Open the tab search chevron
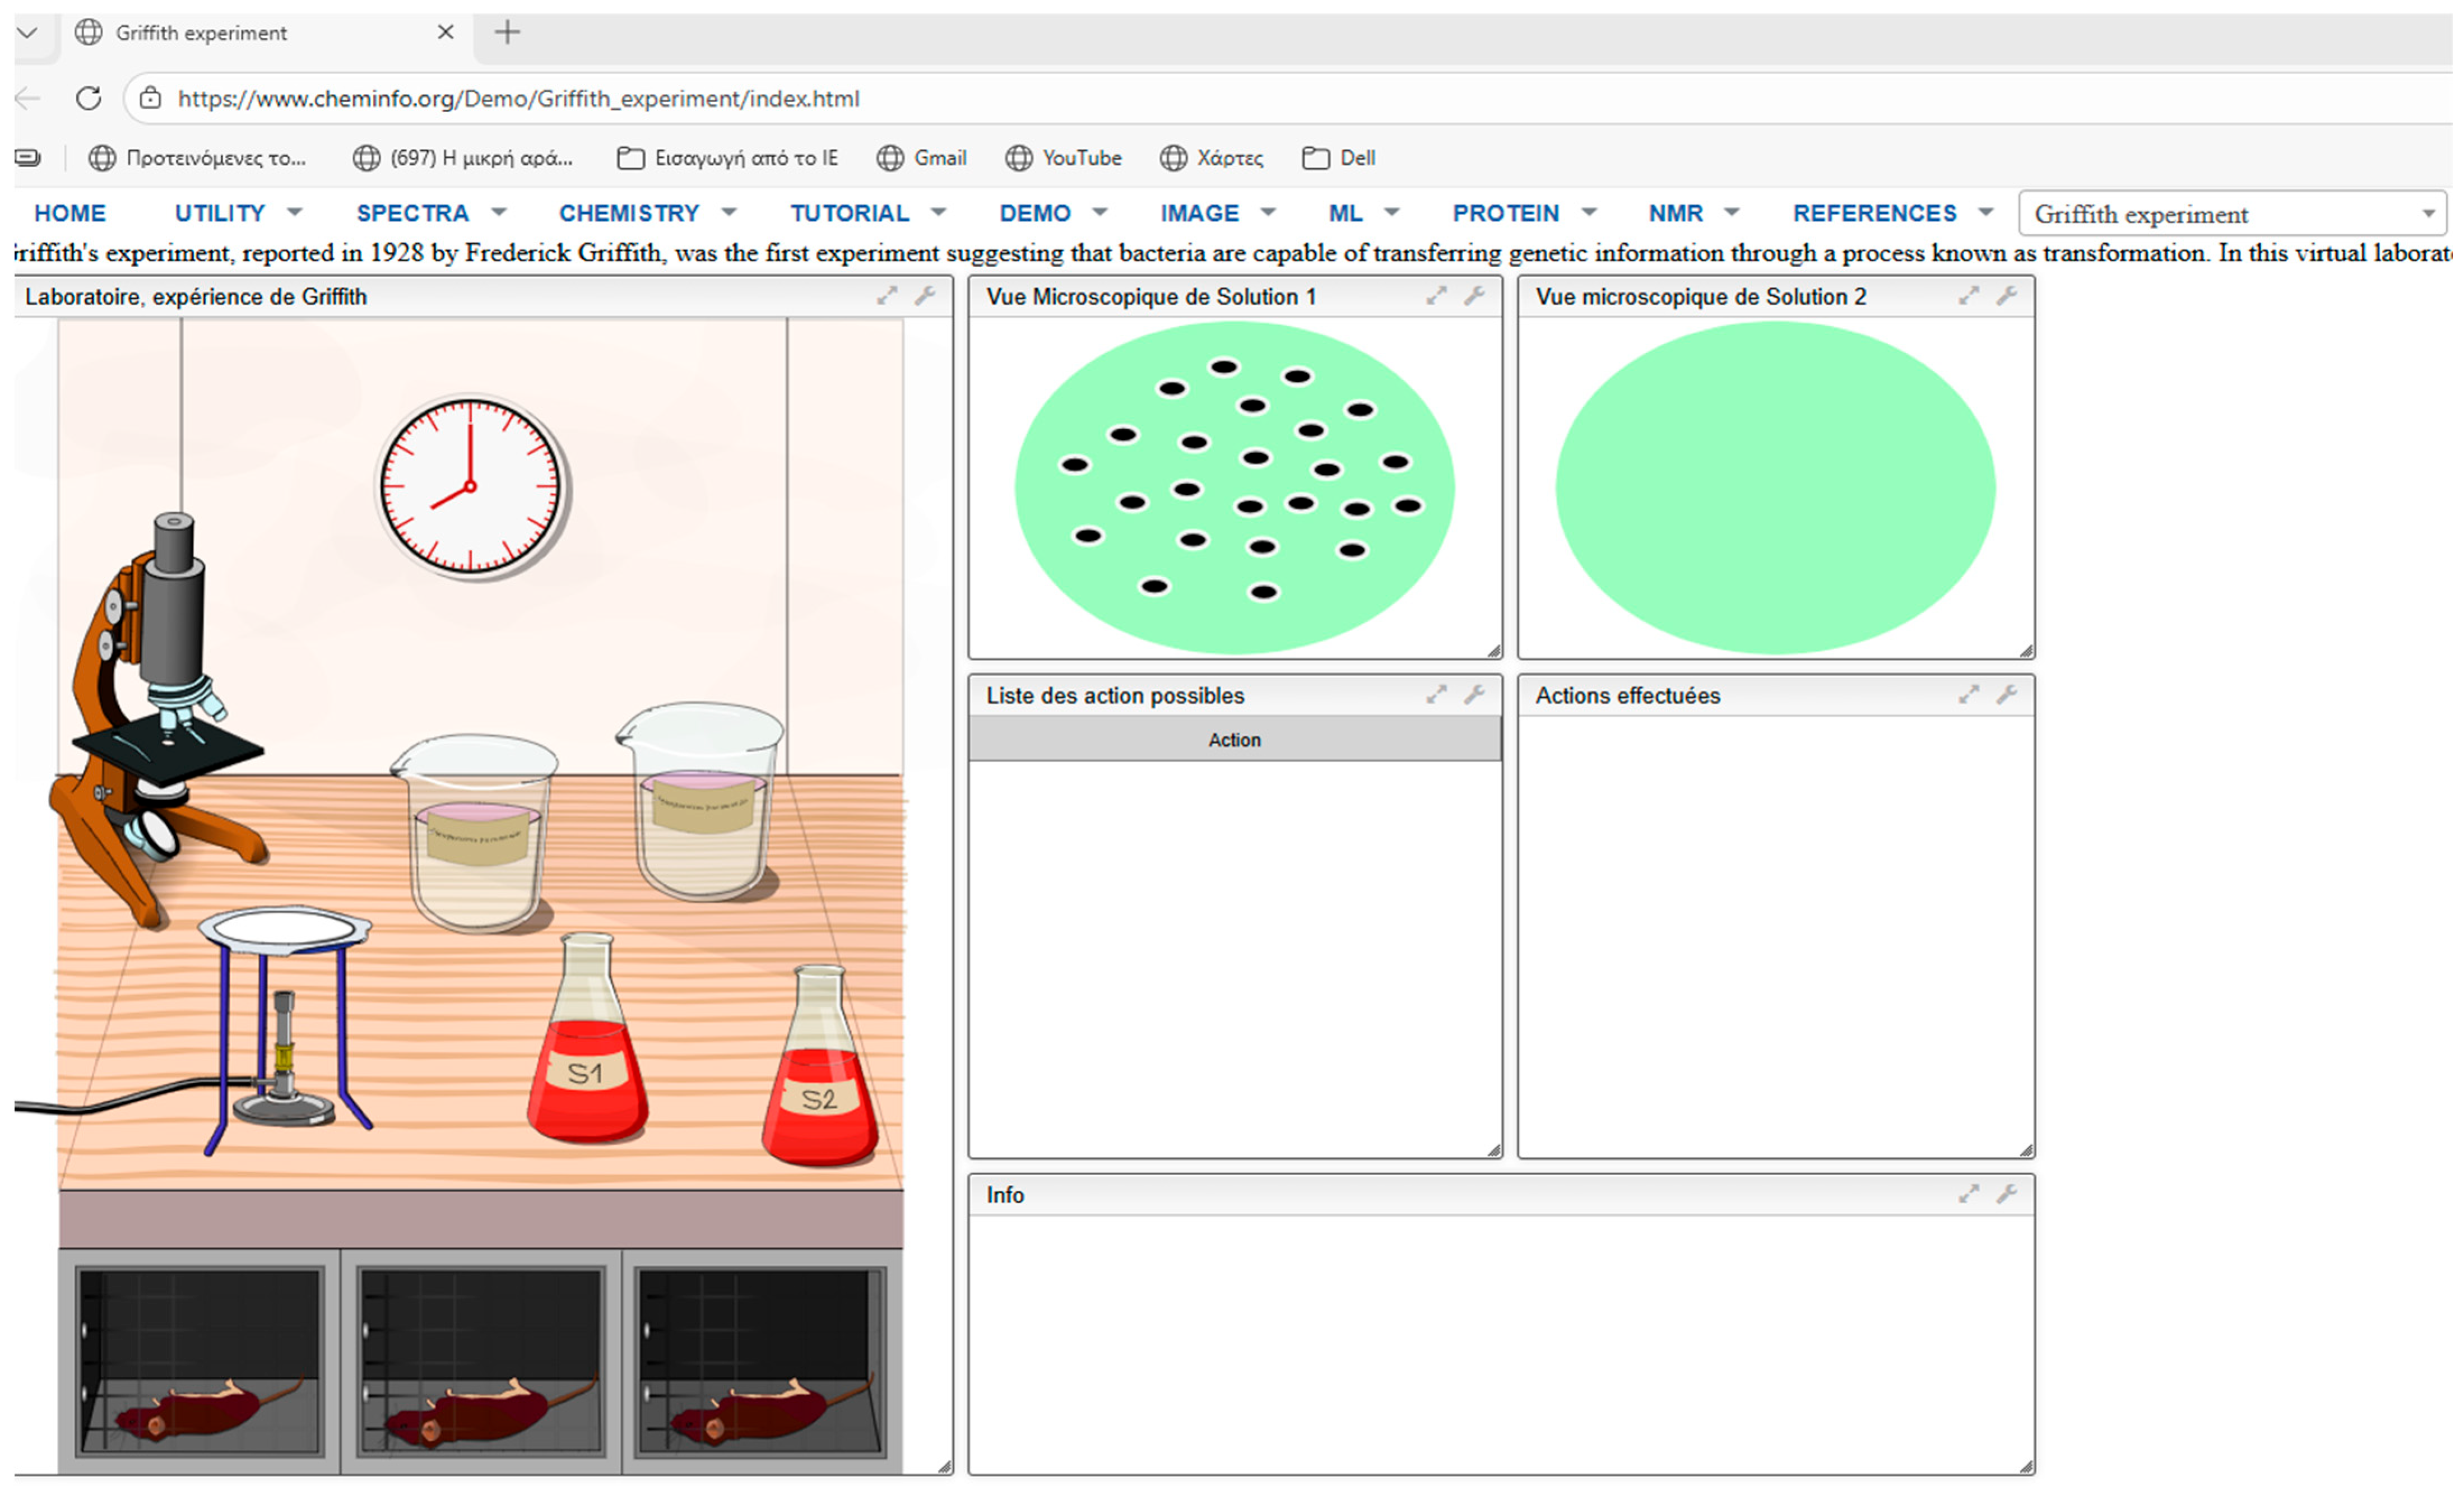 (27, 33)
